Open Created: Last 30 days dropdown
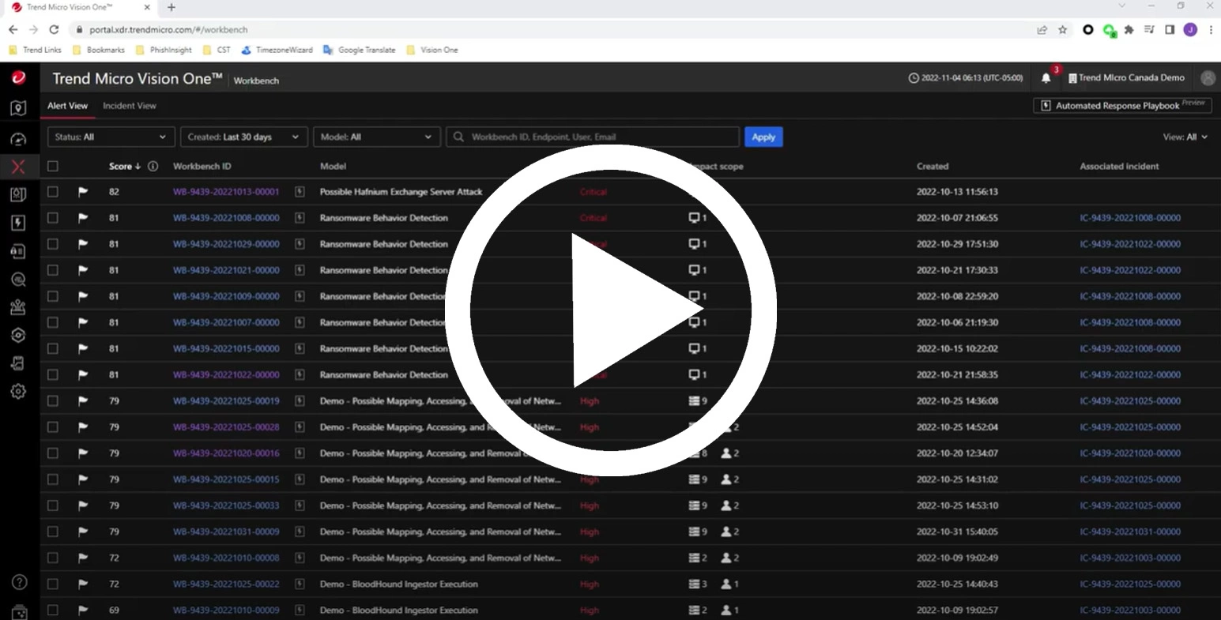This screenshot has width=1221, height=620. click(243, 137)
